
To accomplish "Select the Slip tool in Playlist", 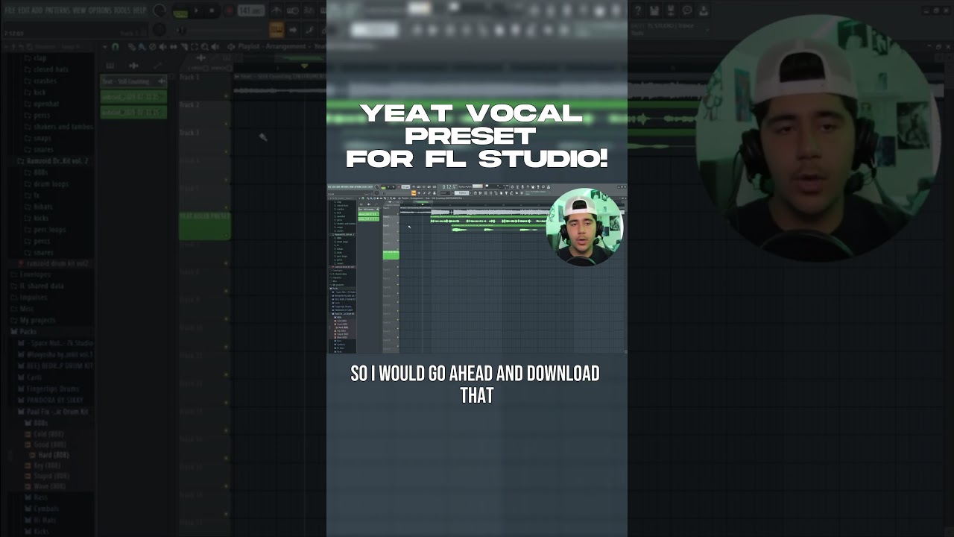I will [174, 47].
